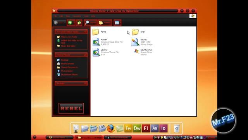Switch to the third taskbar window button
The width and height of the screenshot is (248, 140).
pos(118,137)
